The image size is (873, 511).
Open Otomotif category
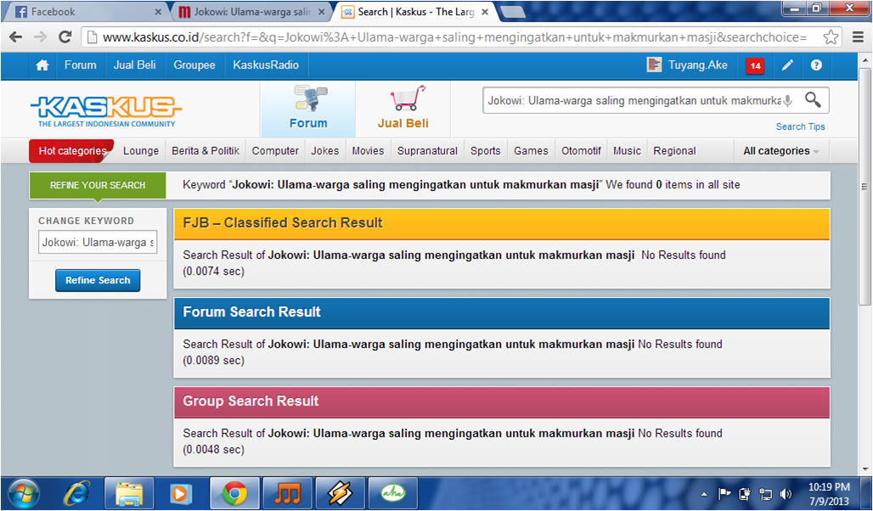click(x=581, y=151)
